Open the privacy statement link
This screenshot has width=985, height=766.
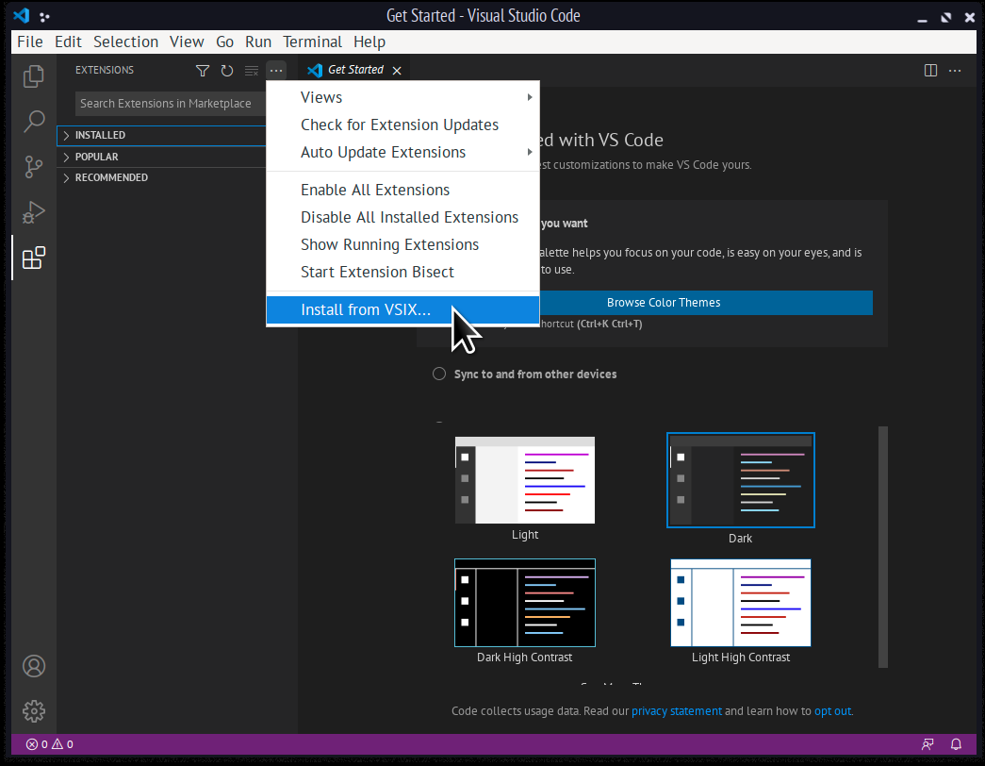[x=677, y=711]
